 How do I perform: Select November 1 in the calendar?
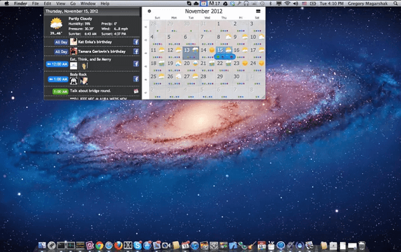[x=224, y=27]
